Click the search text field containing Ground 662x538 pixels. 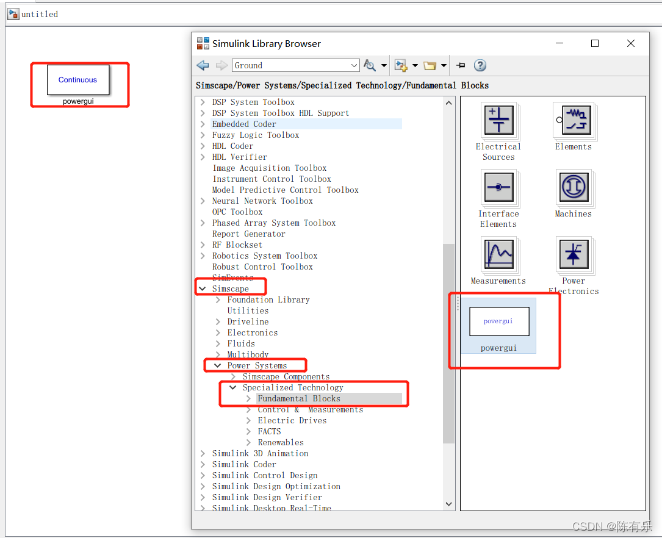(x=291, y=65)
